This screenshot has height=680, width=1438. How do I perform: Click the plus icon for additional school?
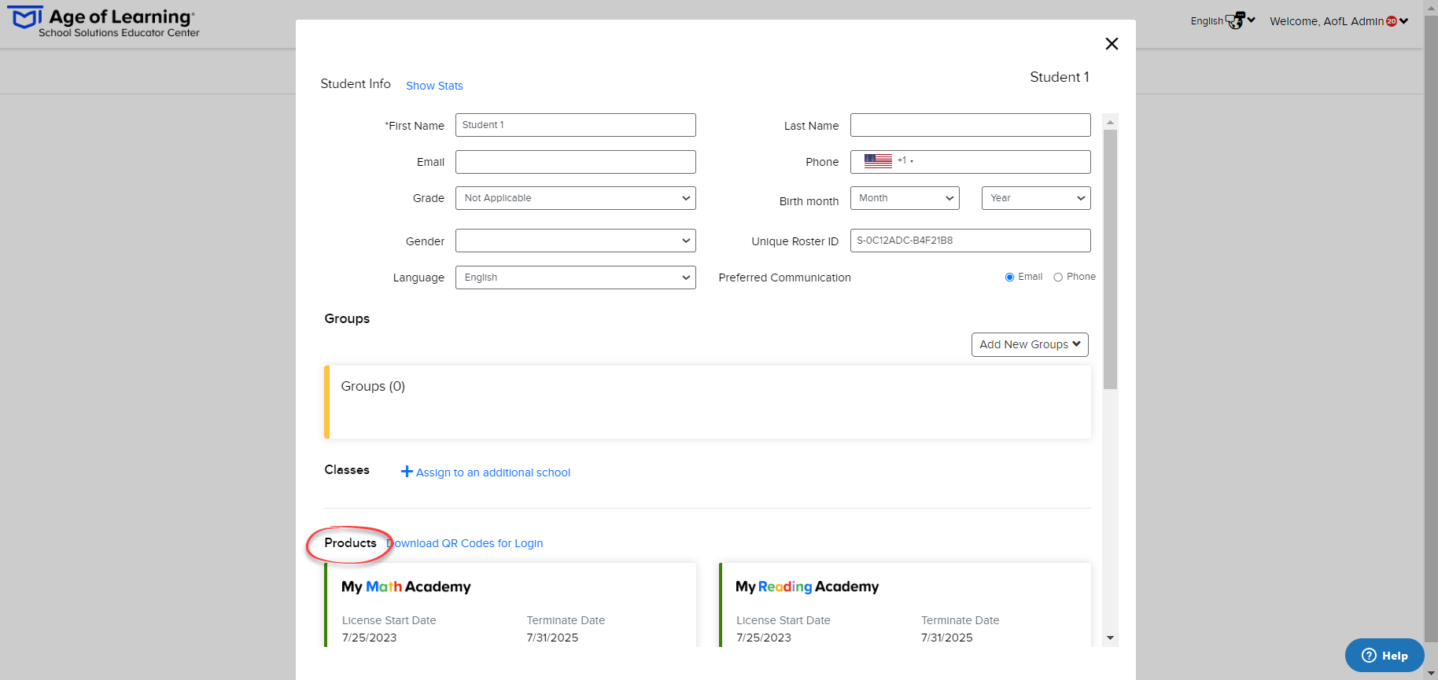[407, 472]
